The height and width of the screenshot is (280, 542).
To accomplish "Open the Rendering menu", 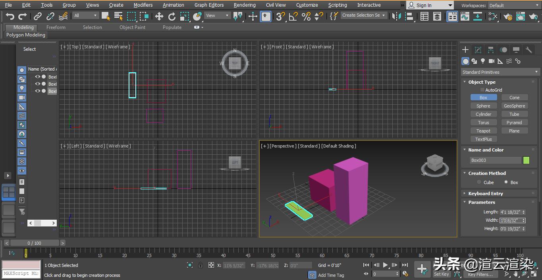I will click(x=244, y=5).
